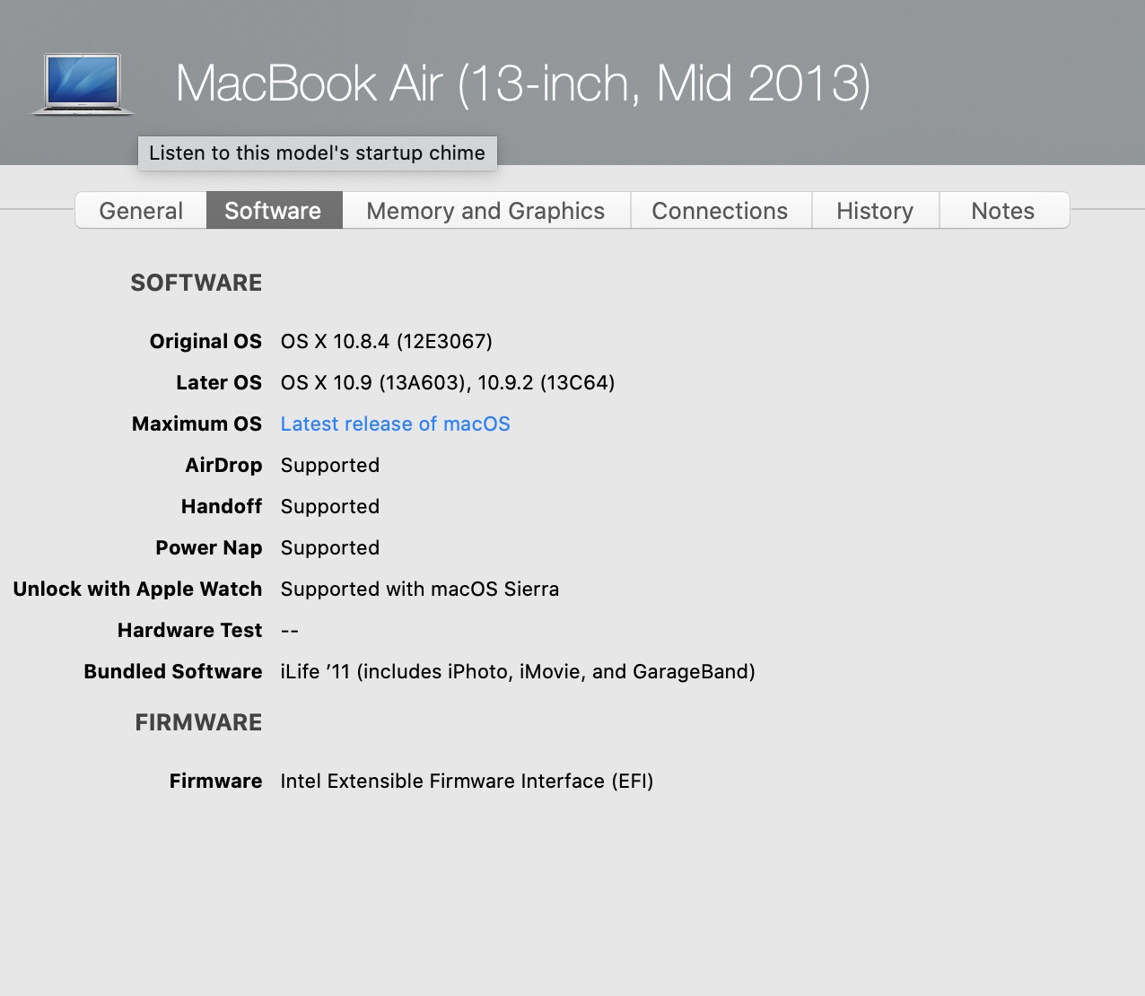The height and width of the screenshot is (996, 1145).
Task: Open the General tab
Action: click(x=141, y=211)
